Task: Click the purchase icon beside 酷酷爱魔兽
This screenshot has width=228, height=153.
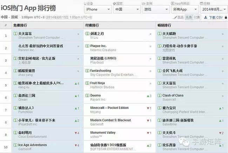Action: (15, 71)
